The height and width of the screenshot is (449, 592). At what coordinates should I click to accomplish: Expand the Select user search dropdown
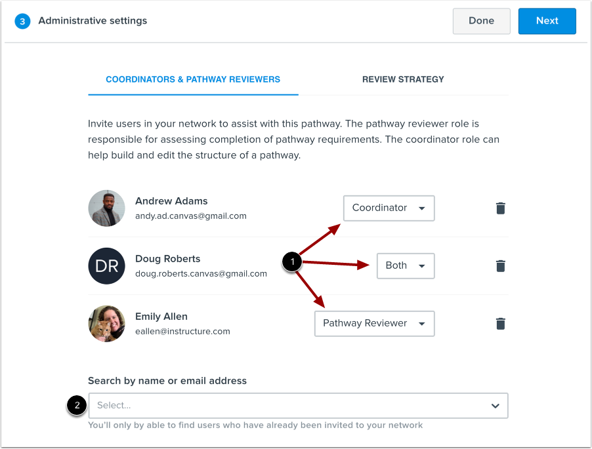coord(495,405)
